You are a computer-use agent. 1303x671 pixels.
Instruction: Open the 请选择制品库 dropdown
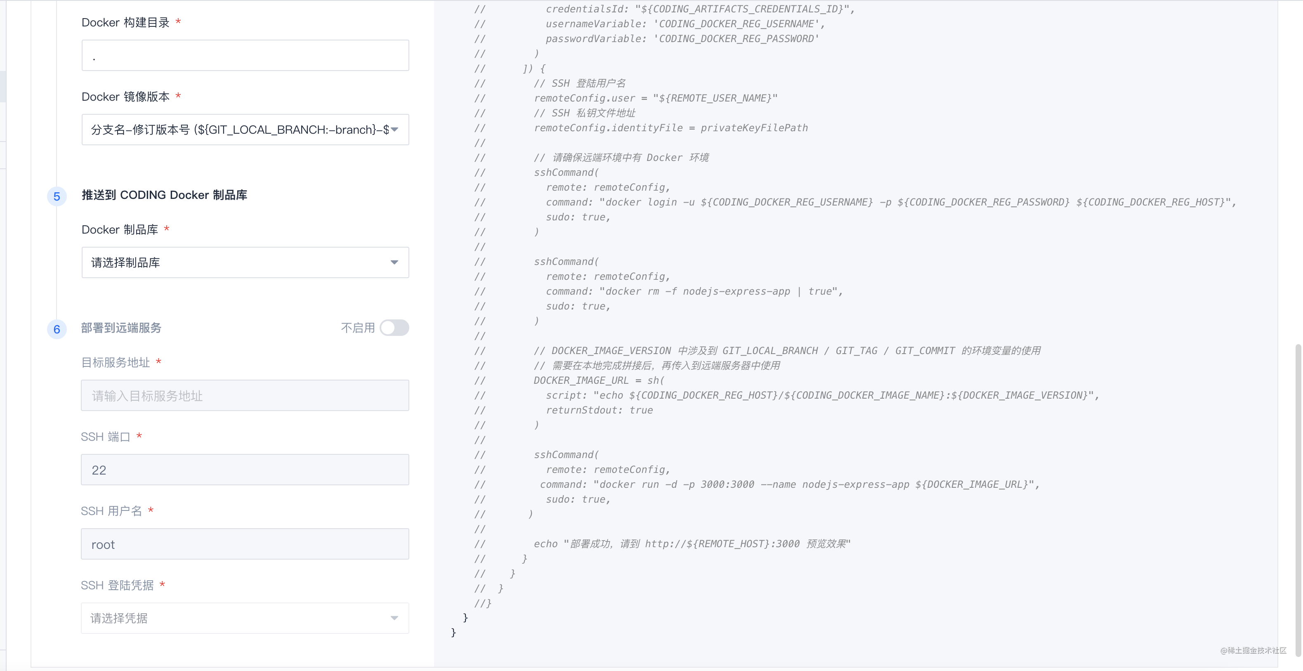tap(245, 262)
